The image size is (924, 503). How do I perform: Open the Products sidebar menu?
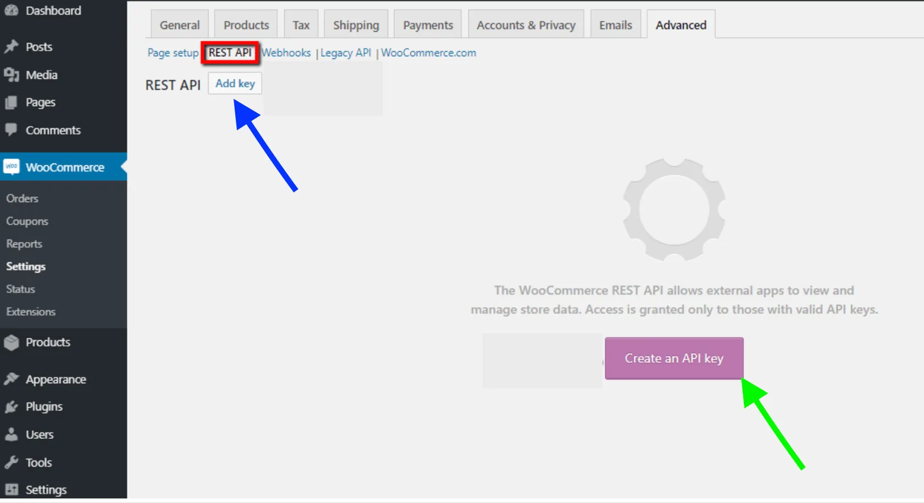[x=48, y=342]
